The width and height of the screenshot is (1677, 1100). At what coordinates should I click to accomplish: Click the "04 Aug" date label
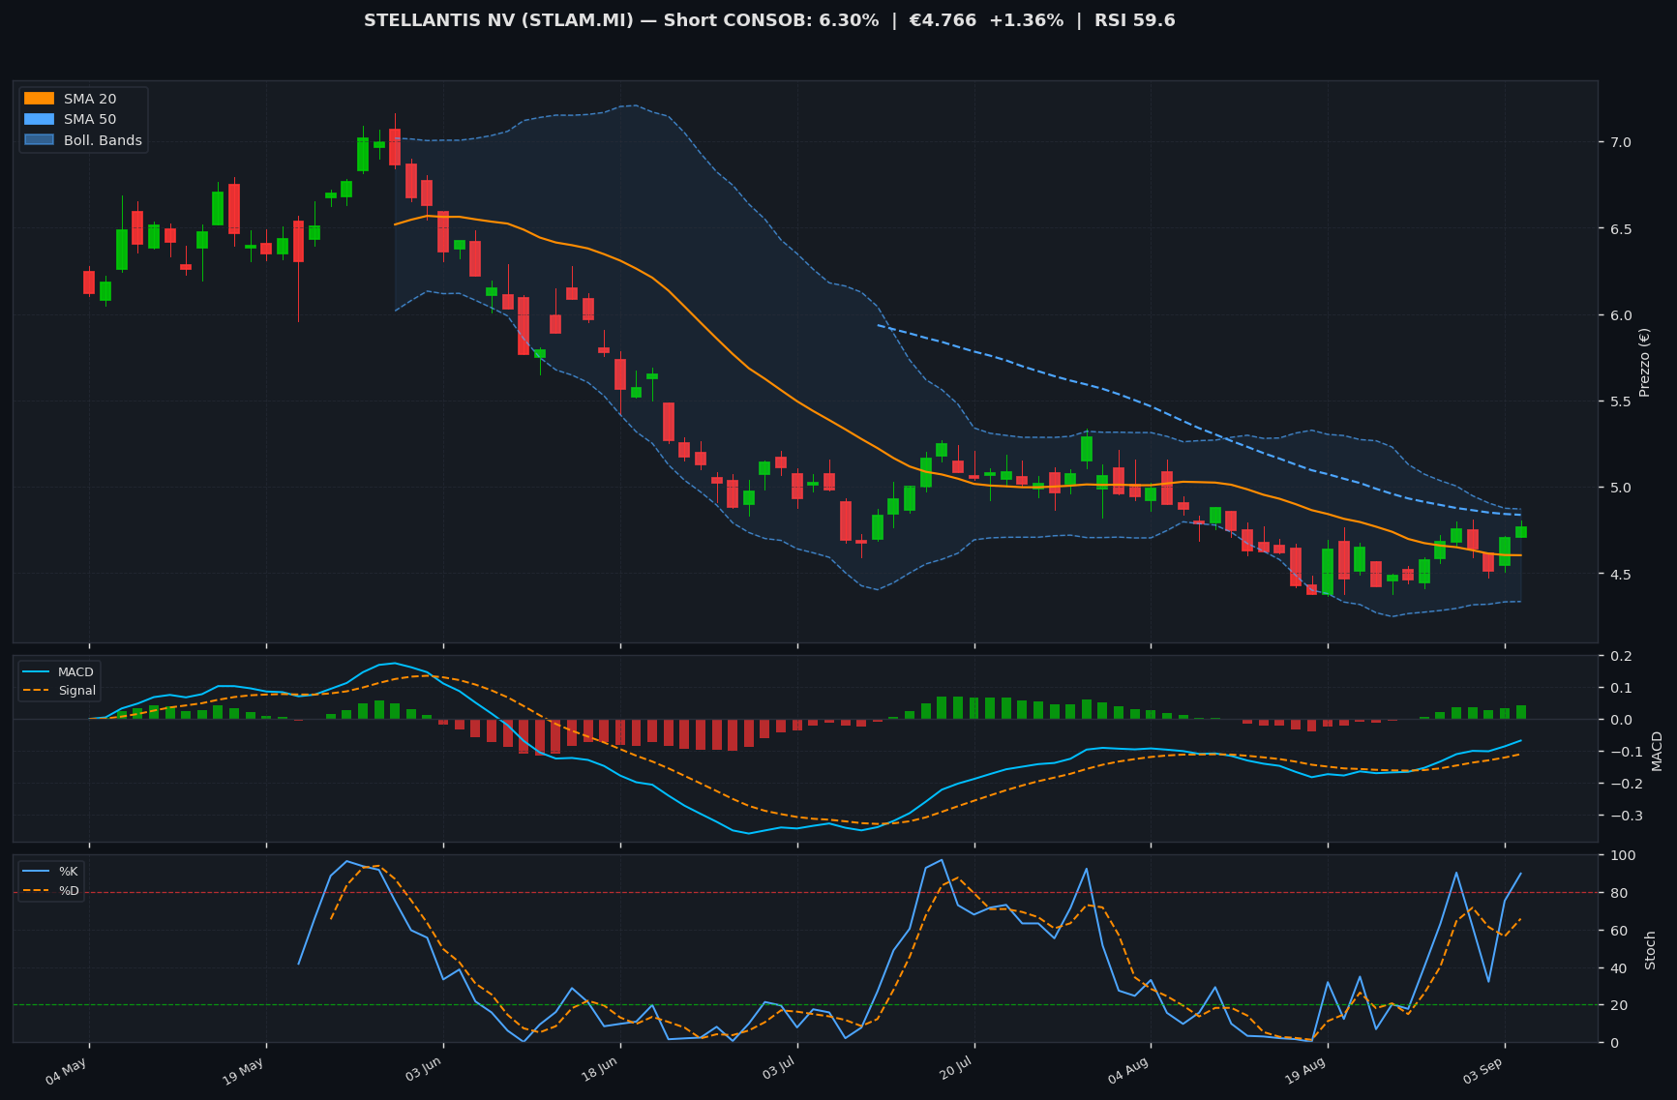[x=1128, y=1072]
